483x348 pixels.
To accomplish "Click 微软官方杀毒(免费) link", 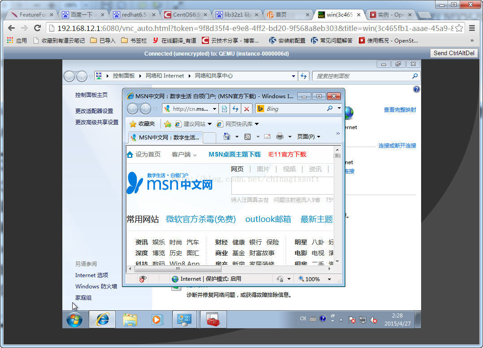I will coord(201,219).
